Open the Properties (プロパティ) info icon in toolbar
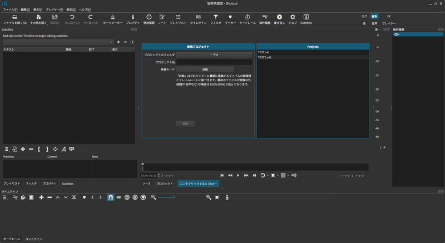 pyautogui.click(x=133, y=17)
